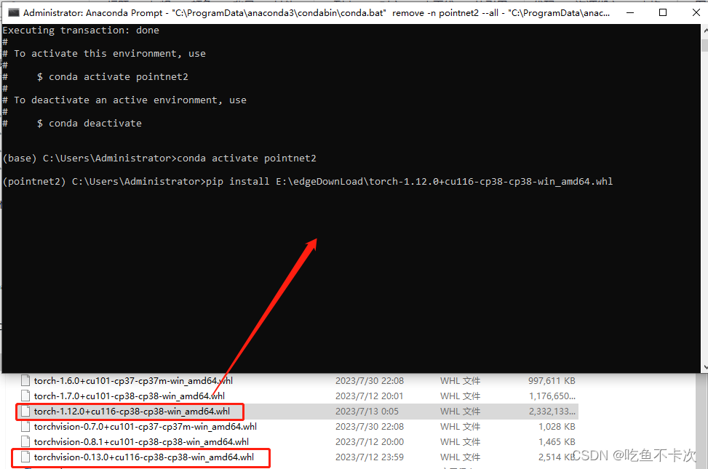This screenshot has width=708, height=469.
Task: Click the '# To activate this environment, use' line
Action: coord(104,53)
